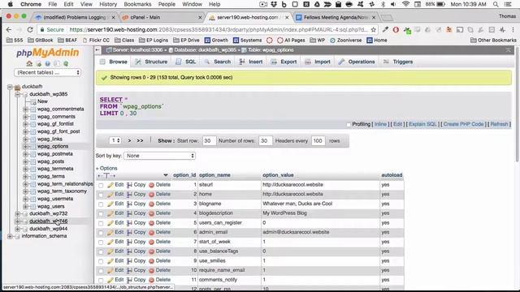
Task: Check the checkbox for admin_email row
Action: point(101,233)
